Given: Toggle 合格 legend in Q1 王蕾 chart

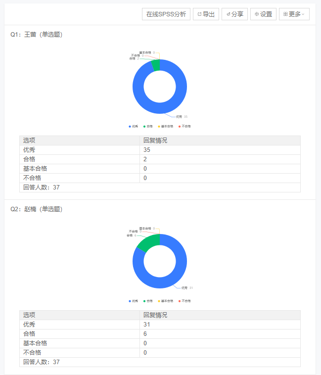Looking at the screenshot, I should pyautogui.click(x=148, y=126).
